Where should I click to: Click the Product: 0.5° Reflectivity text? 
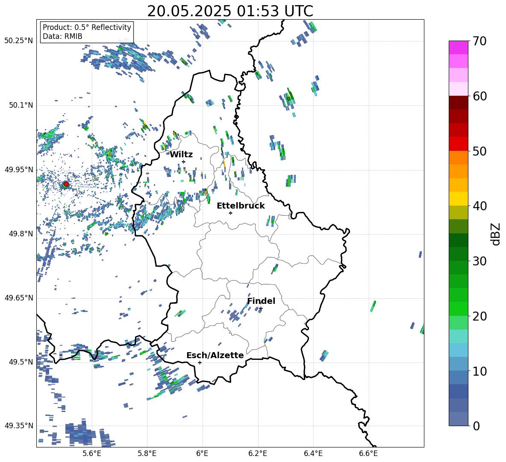click(x=87, y=27)
